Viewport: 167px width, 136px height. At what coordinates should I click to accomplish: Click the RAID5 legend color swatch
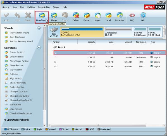click(x=87, y=129)
